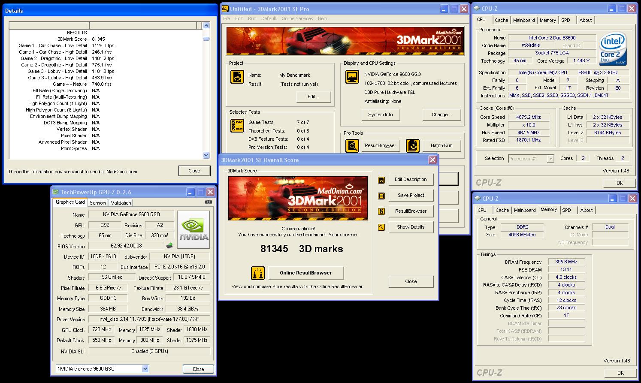
Task: Click the Batch Run button
Action: 441,145
